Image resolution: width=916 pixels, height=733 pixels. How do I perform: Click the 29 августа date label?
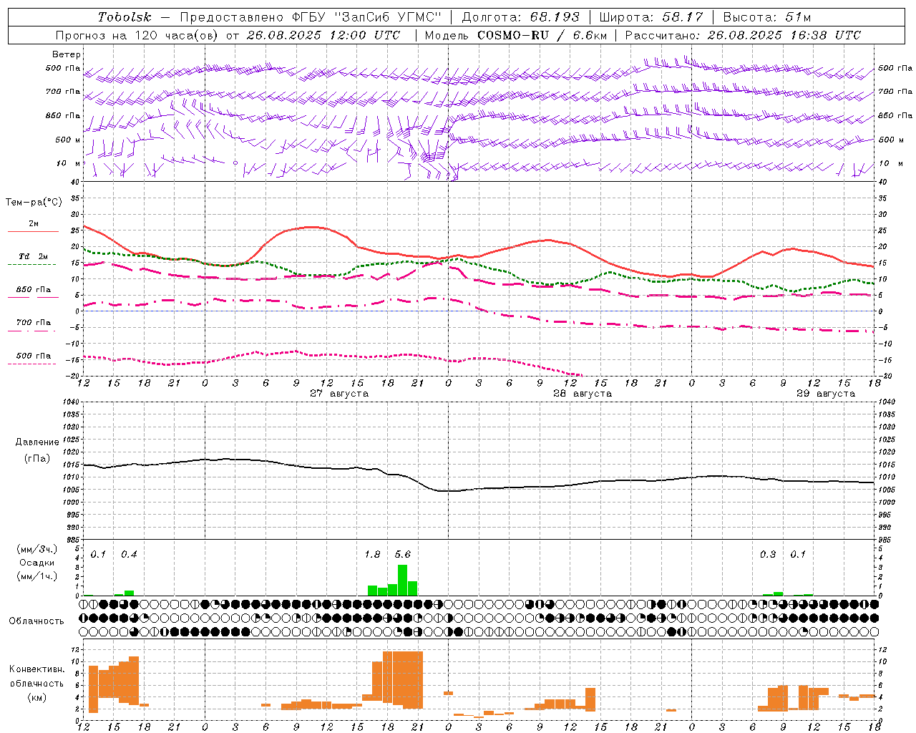[826, 394]
